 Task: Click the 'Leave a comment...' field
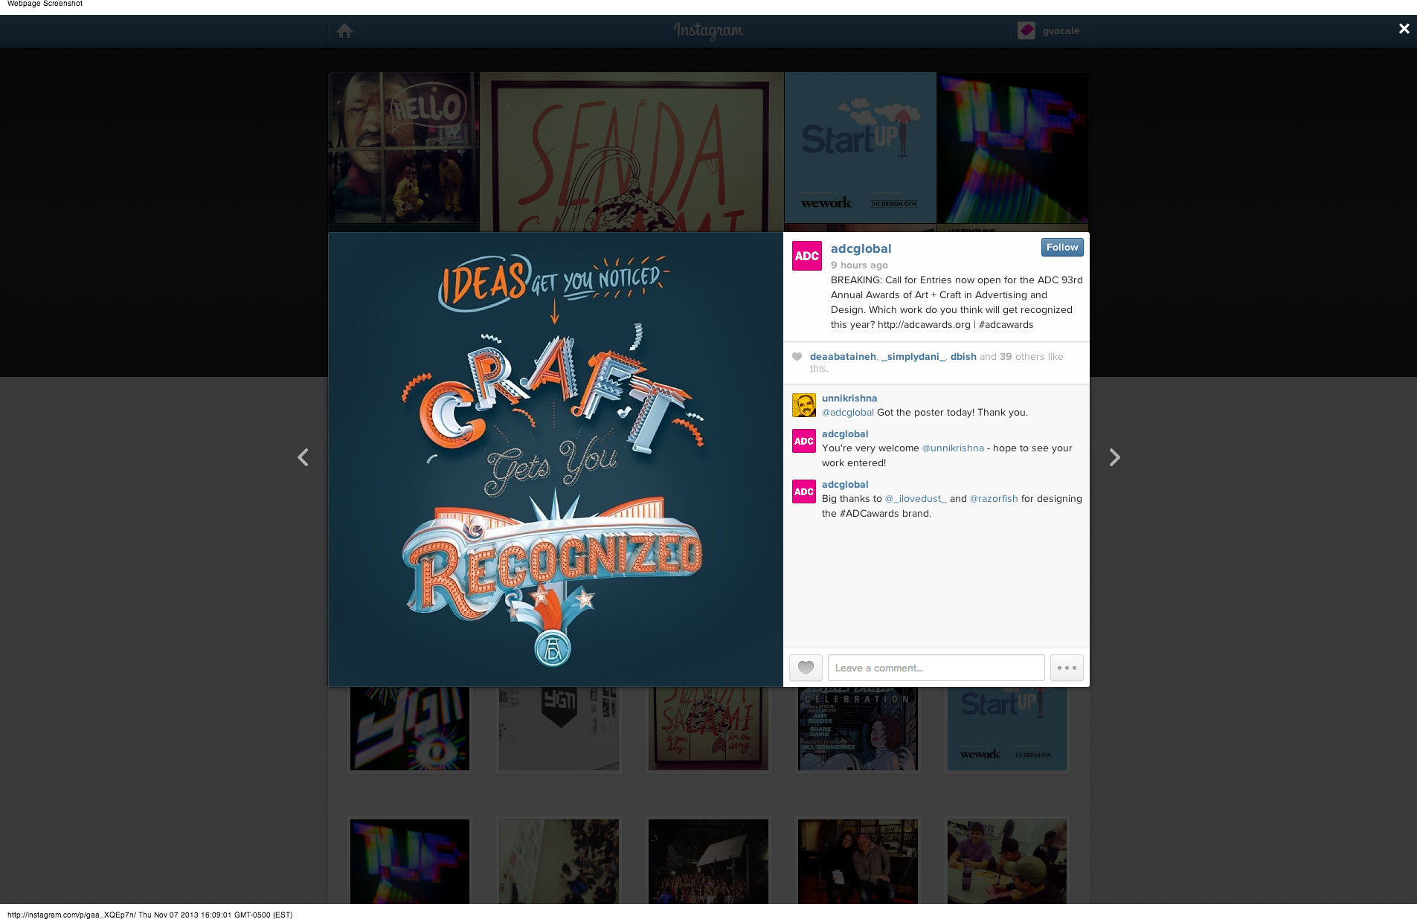tap(936, 668)
